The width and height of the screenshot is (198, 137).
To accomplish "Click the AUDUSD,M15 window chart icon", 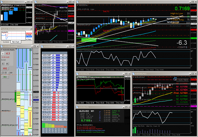I will click(133, 74).
